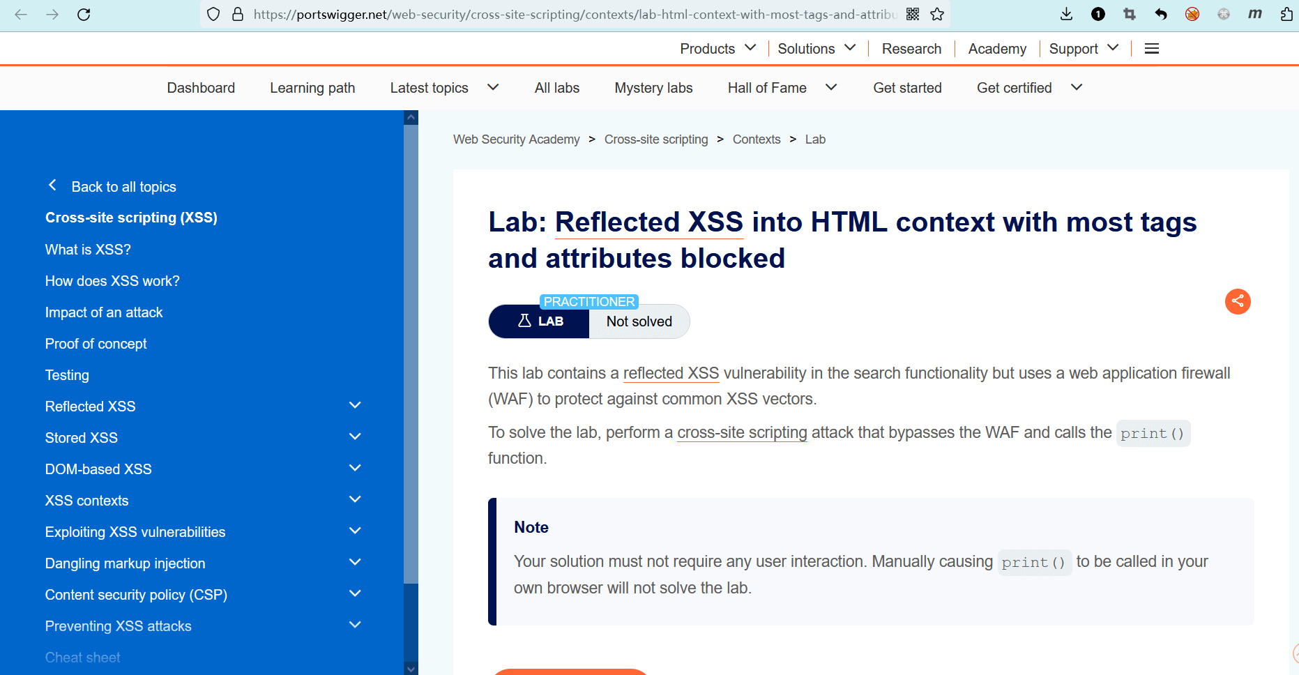Follow the 'cross-site scripting' link in description
Screen dimensions: 1299x675
pyautogui.click(x=742, y=433)
